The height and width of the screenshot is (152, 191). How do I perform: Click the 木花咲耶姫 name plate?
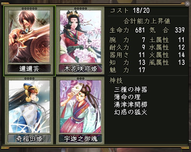tap(81, 68)
